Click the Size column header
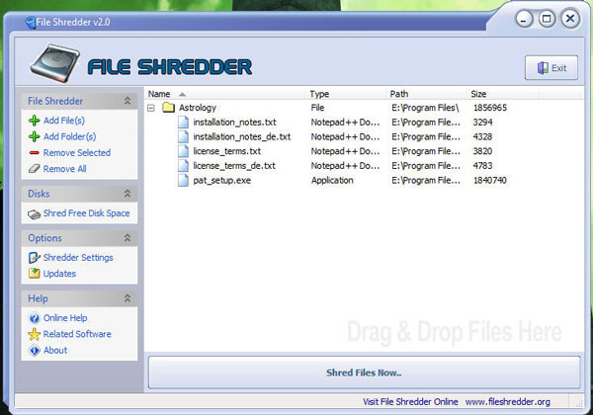Screen dimensions: 593x415 [502, 94]
